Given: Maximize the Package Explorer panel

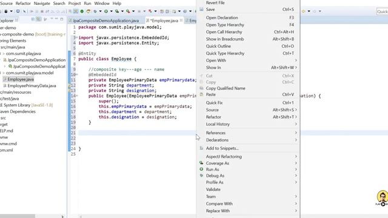Looking at the screenshot, I should 62,19.
